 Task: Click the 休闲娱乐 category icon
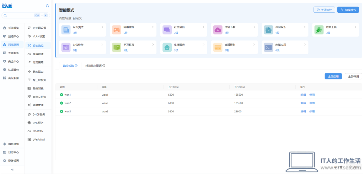tap(268, 30)
